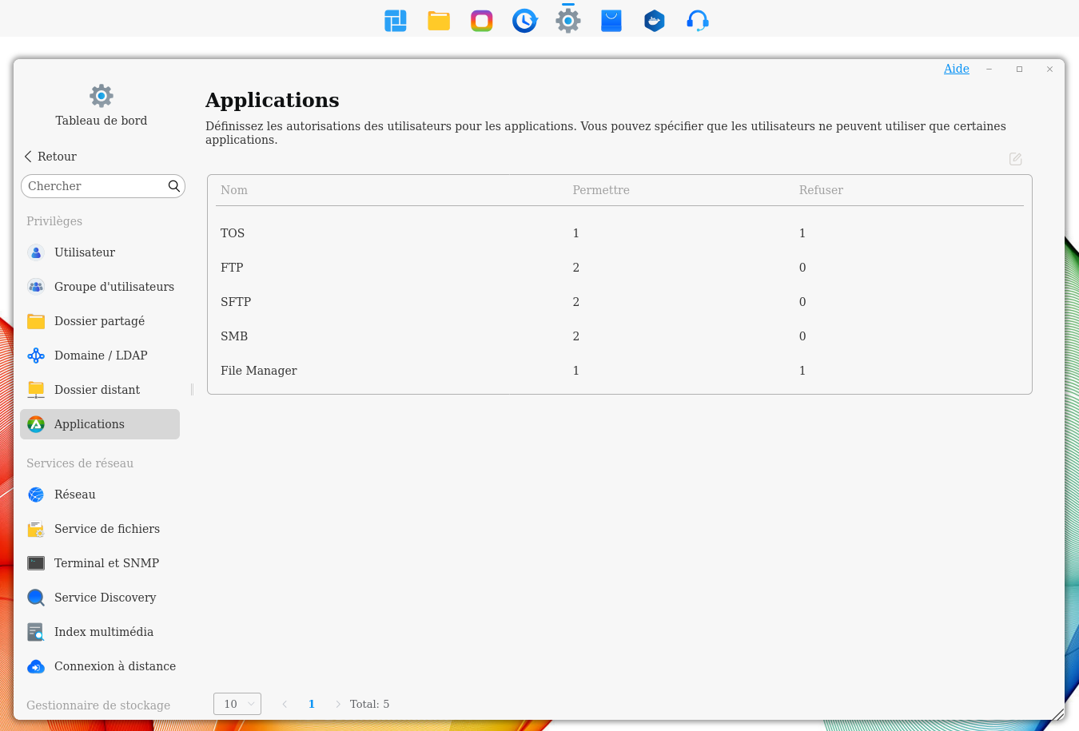This screenshot has width=1079, height=731.
Task: Click the next page arrow
Action: tap(338, 704)
